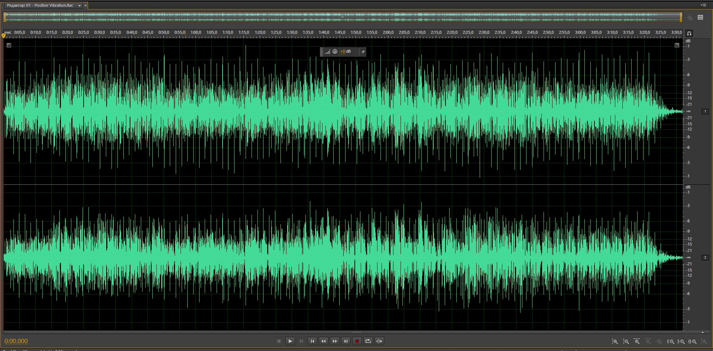Click the fast forward button
Screen dimensions: 713x351
point(335,341)
